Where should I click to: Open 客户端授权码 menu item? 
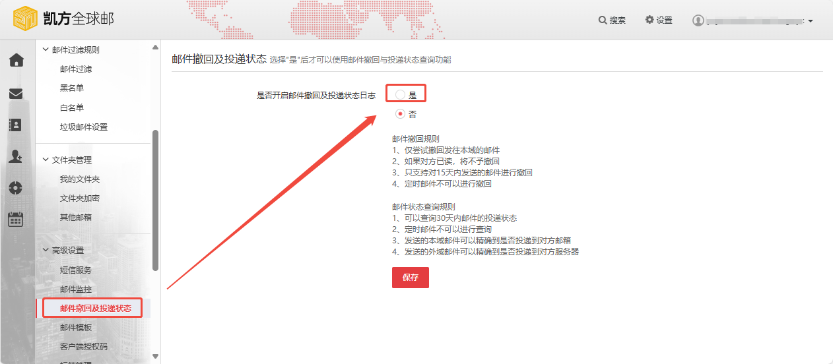pos(84,346)
